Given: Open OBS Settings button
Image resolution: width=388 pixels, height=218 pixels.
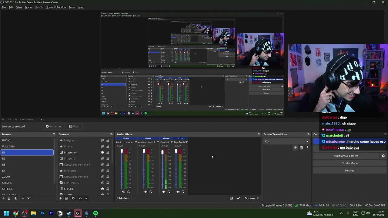Looking at the screenshot, I should 350,170.
